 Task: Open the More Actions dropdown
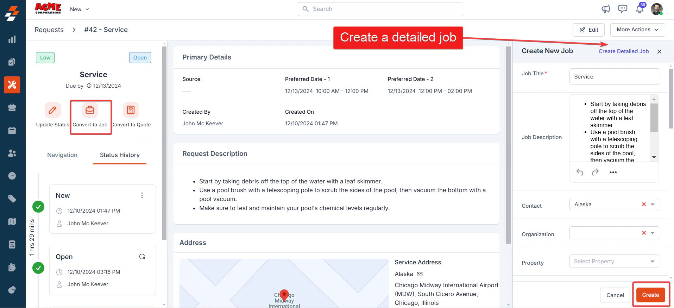[x=637, y=30]
